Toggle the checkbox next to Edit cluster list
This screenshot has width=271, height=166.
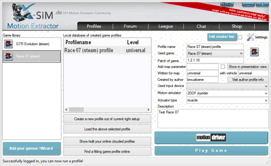pos(240,37)
